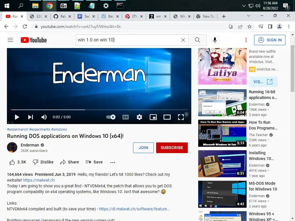Open Chrome media controls icon
The image size is (295, 221).
(x=261, y=26)
